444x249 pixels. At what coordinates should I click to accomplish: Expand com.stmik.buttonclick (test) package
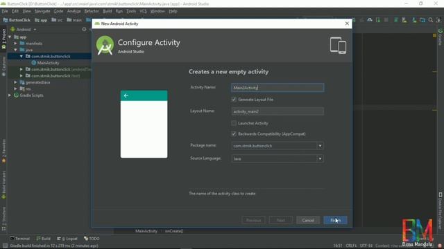click(22, 75)
